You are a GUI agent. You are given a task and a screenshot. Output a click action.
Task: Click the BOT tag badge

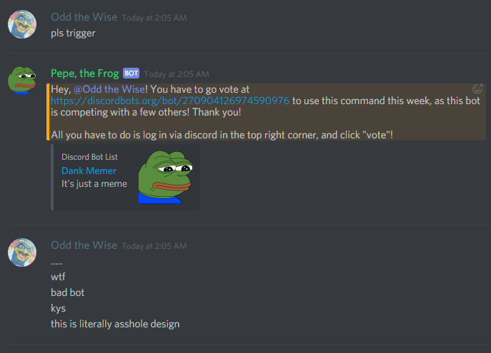[x=132, y=73]
